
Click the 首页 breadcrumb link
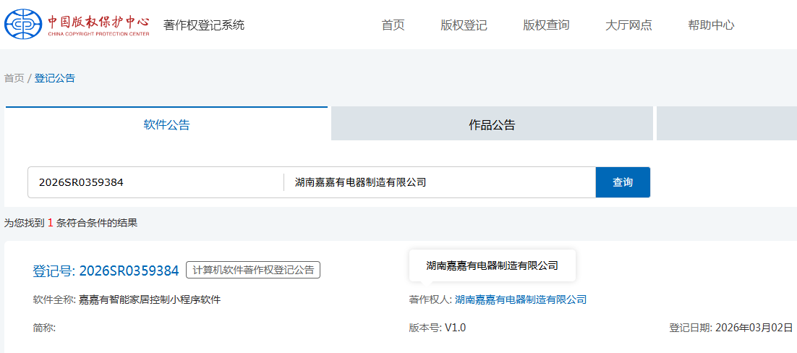[x=14, y=78]
